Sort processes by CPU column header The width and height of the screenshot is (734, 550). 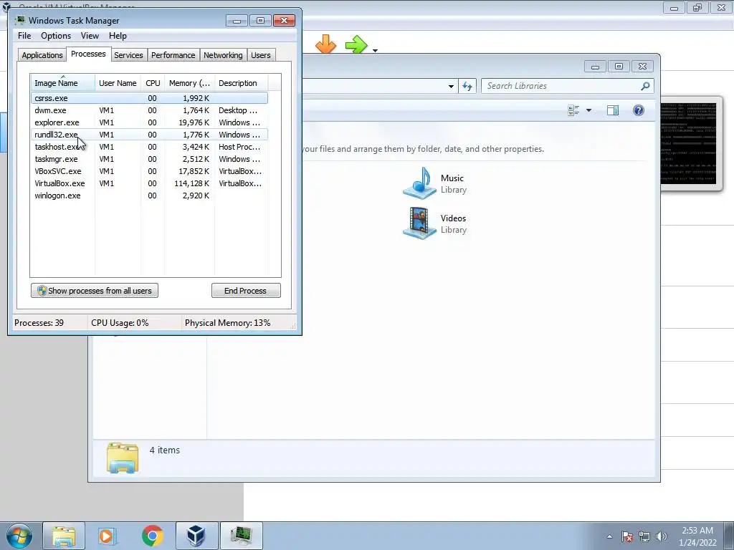point(153,83)
